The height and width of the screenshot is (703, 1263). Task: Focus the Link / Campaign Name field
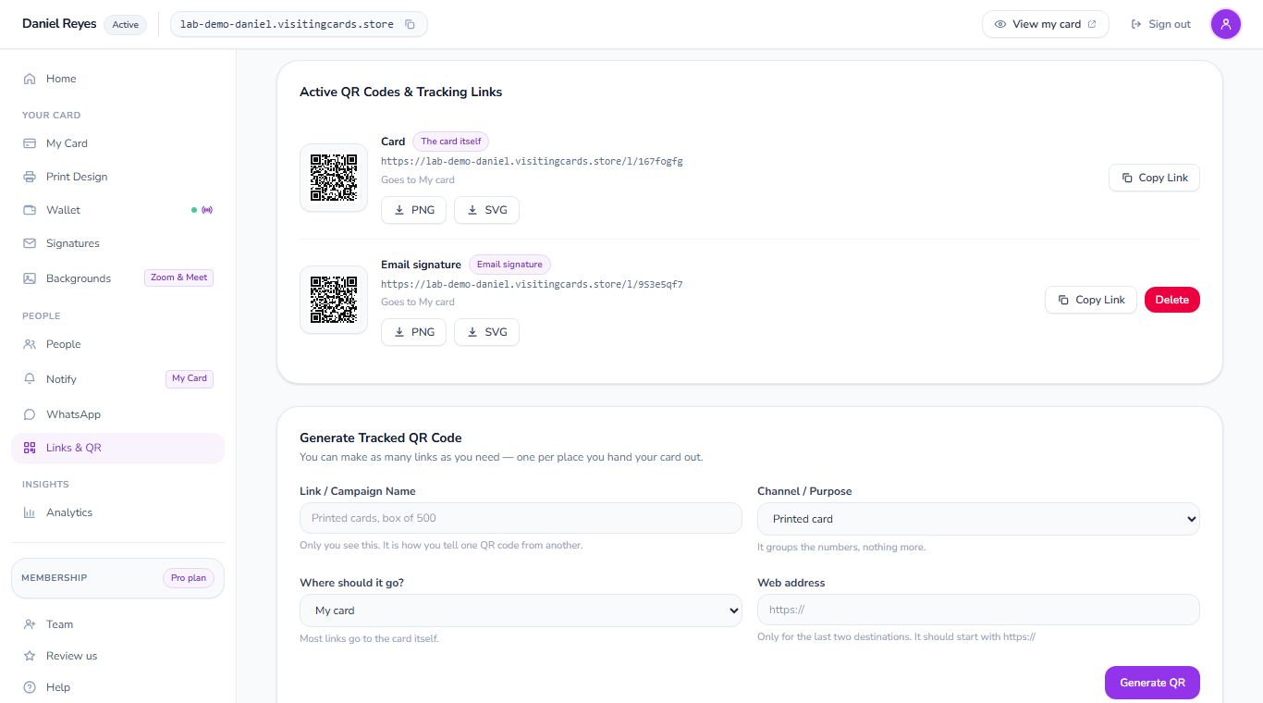521,518
